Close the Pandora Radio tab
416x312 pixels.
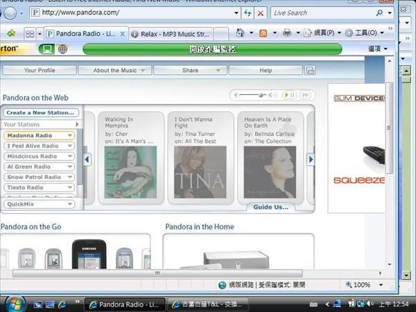[122, 34]
